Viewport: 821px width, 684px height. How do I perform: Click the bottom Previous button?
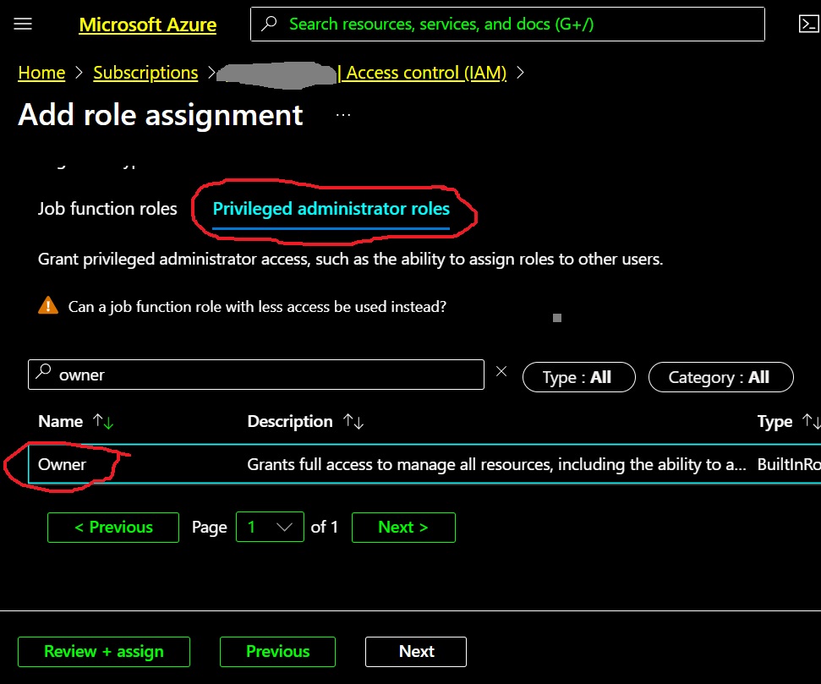277,652
